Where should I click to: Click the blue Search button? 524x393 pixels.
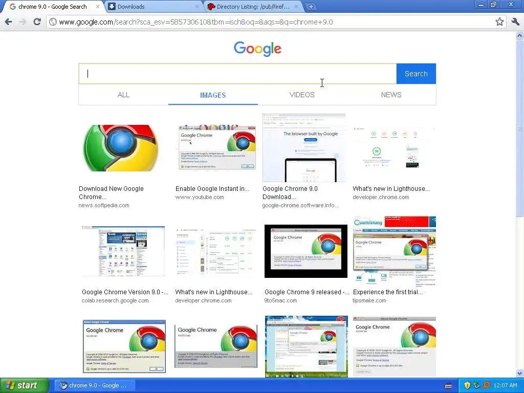pos(416,74)
